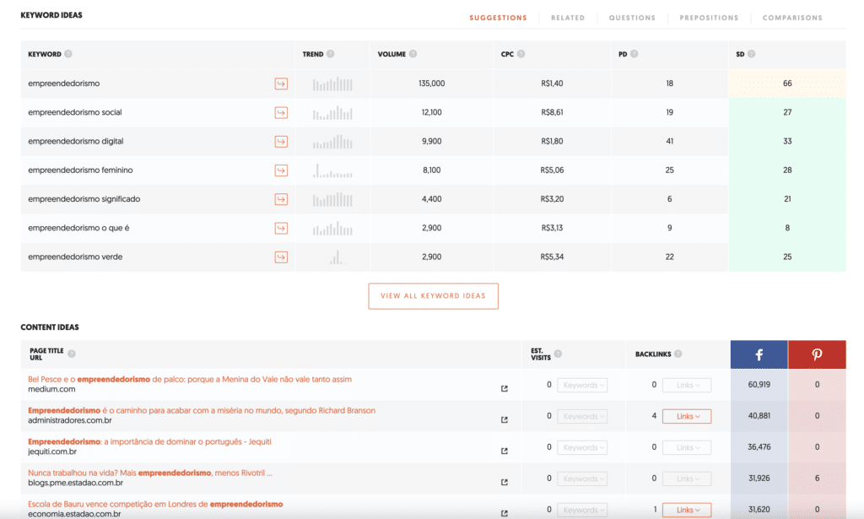Switch to the Questions tab
Screen dimensions: 864x519
632,18
